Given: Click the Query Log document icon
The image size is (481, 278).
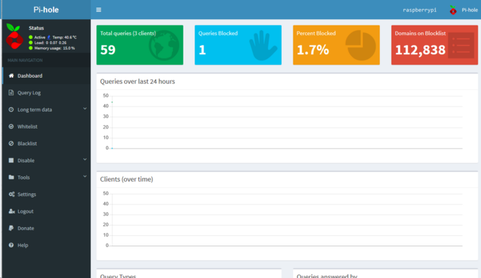Looking at the screenshot, I should pos(12,92).
